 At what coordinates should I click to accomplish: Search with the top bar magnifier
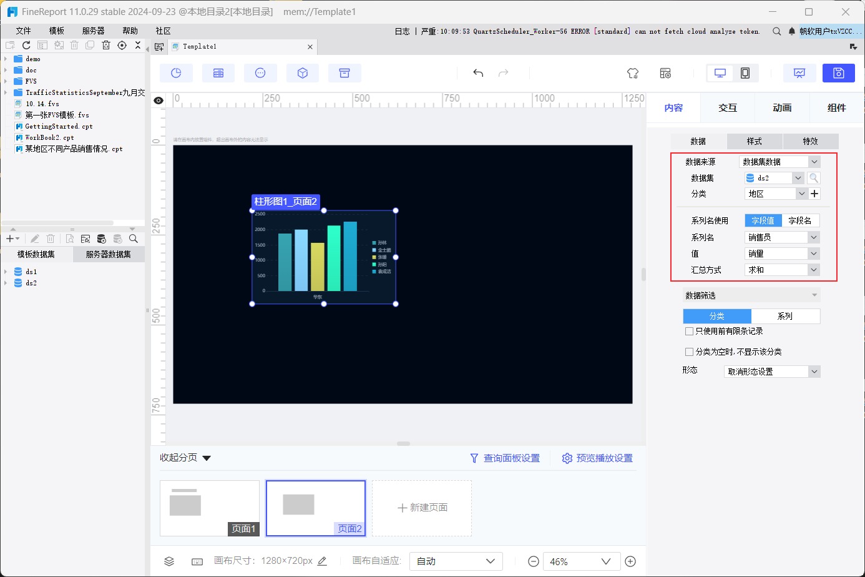coord(777,31)
